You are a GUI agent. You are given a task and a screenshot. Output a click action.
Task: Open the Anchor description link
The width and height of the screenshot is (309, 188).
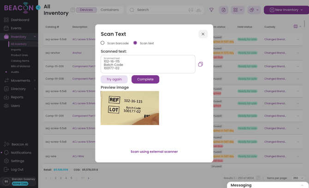point(77,53)
